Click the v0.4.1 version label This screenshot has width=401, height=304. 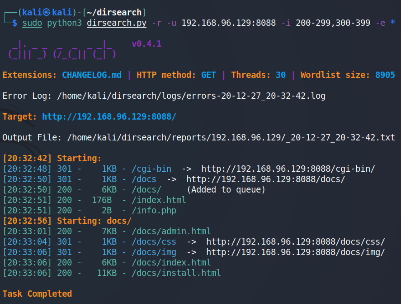[x=146, y=44]
